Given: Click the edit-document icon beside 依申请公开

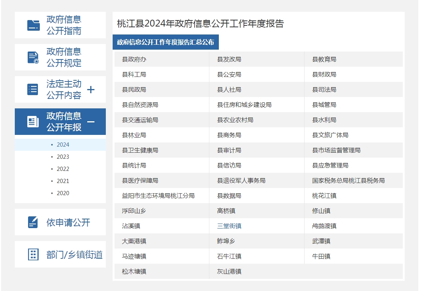Looking at the screenshot, I should tap(33, 222).
